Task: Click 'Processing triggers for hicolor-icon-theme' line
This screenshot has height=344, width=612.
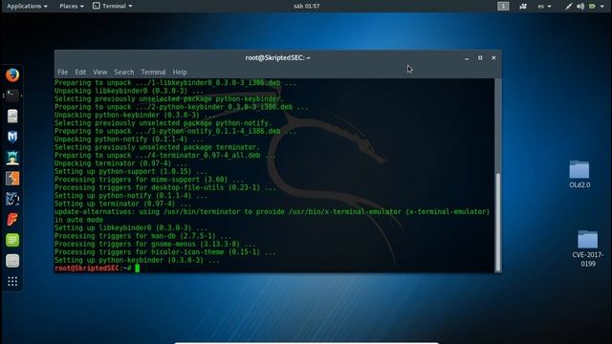Action: click(x=165, y=252)
